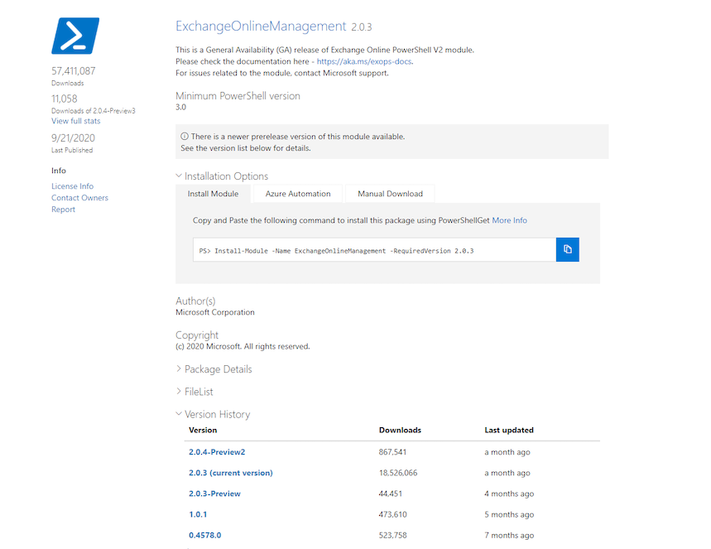The height and width of the screenshot is (549, 711).
Task: Open version 1.0.1 from history
Action: tap(198, 514)
